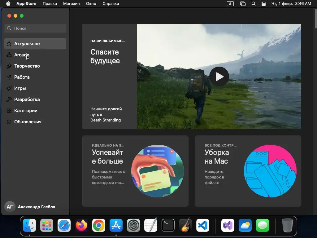Open the Актуальное section star icon
The width and height of the screenshot is (317, 238).
tap(9, 43)
